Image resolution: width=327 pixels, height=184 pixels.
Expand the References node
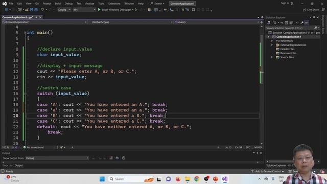272,41
